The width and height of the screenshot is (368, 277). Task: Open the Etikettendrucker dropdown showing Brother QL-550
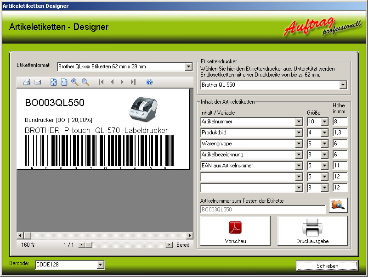pos(343,85)
